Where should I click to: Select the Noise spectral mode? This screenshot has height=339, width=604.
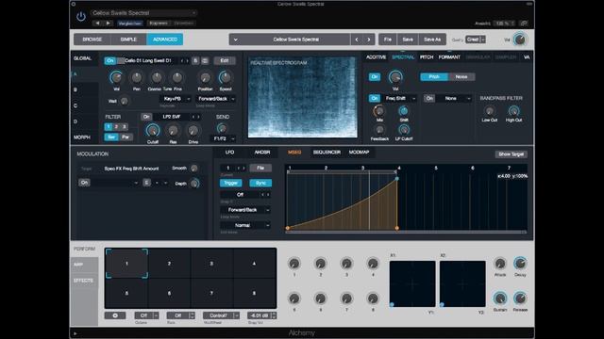click(461, 77)
